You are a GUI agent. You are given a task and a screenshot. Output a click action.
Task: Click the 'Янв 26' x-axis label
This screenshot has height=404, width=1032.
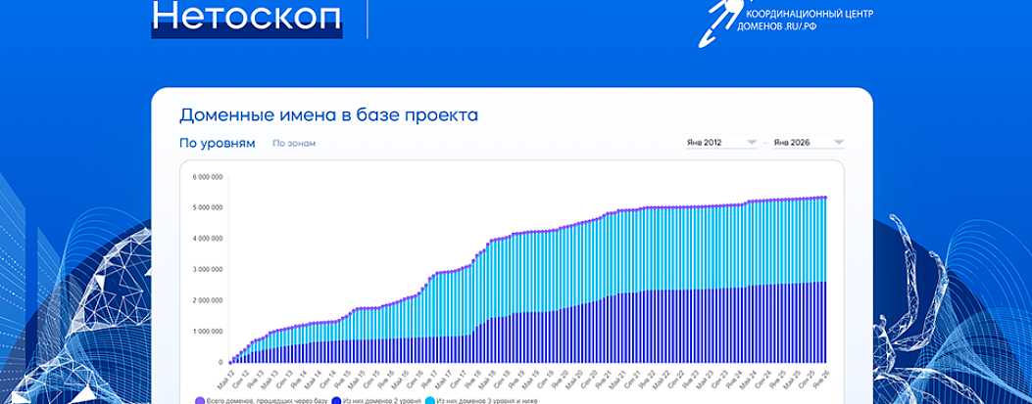(822, 376)
